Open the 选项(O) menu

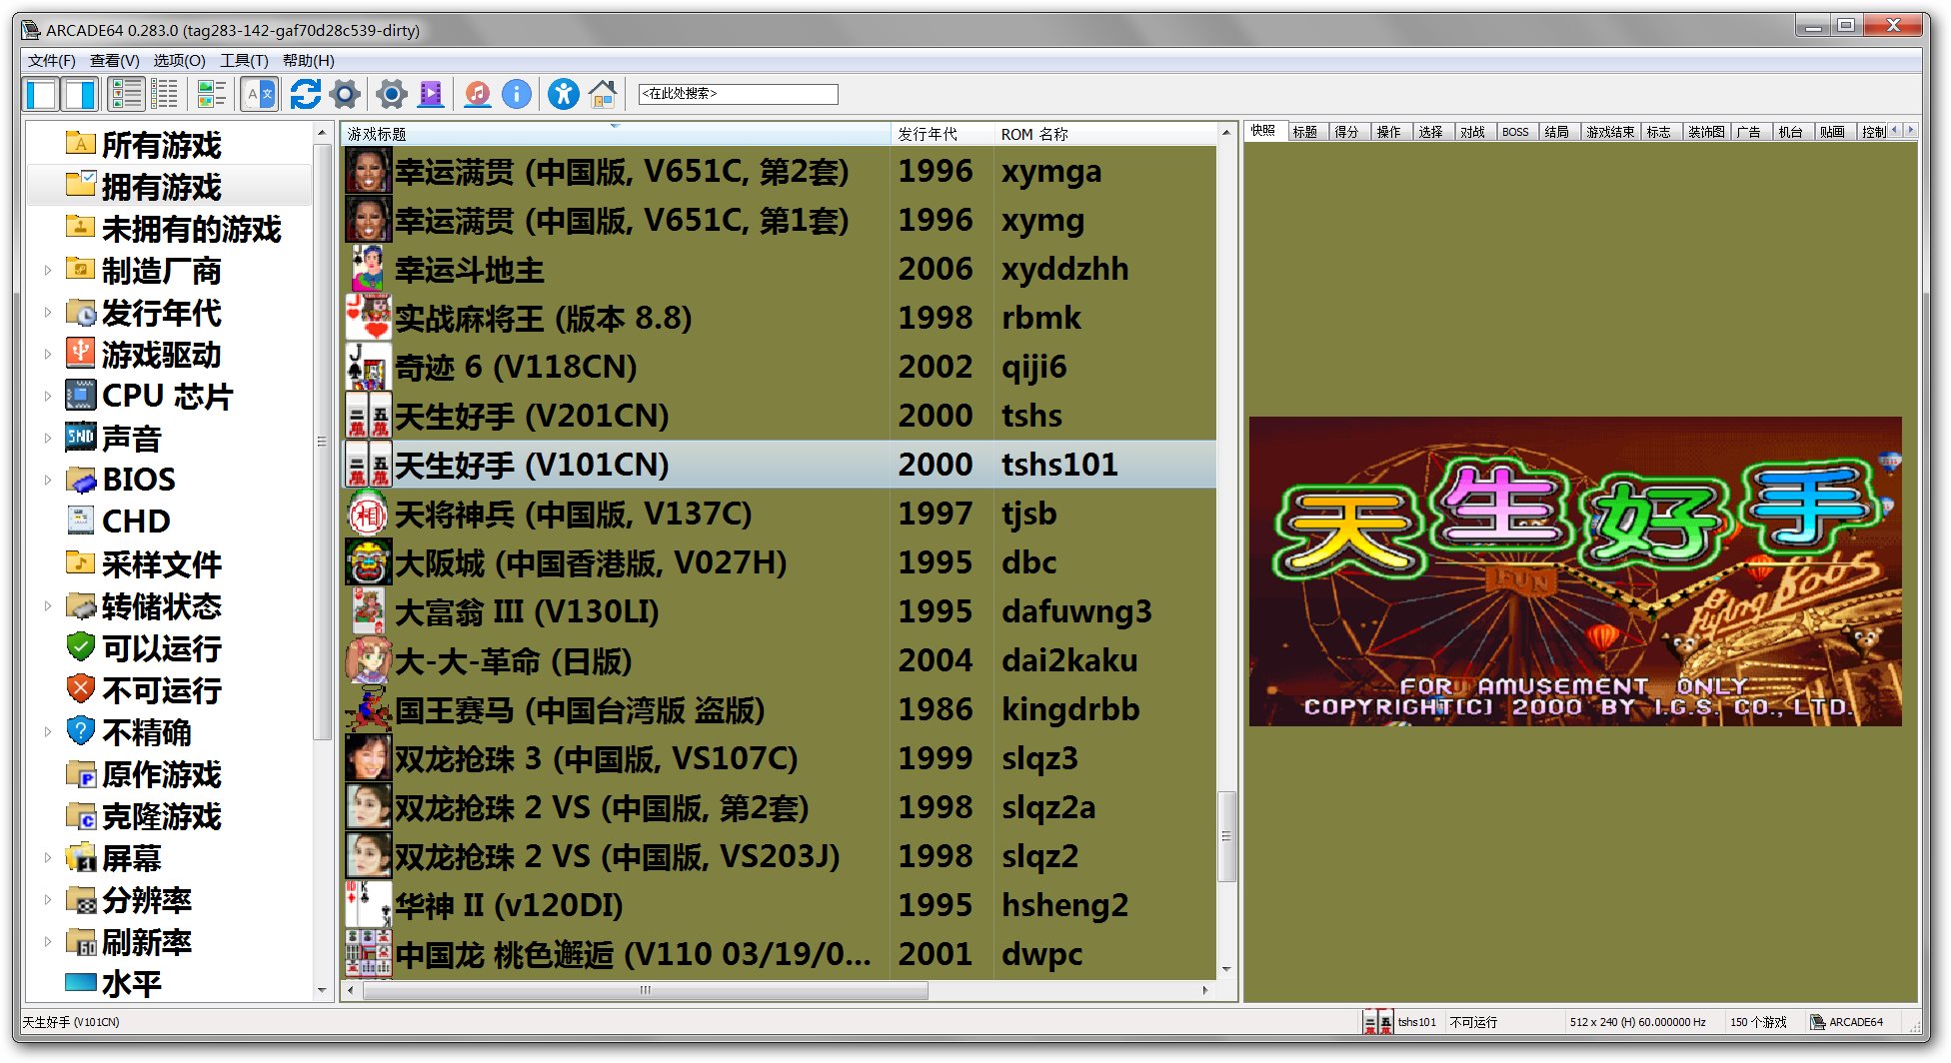tap(179, 61)
